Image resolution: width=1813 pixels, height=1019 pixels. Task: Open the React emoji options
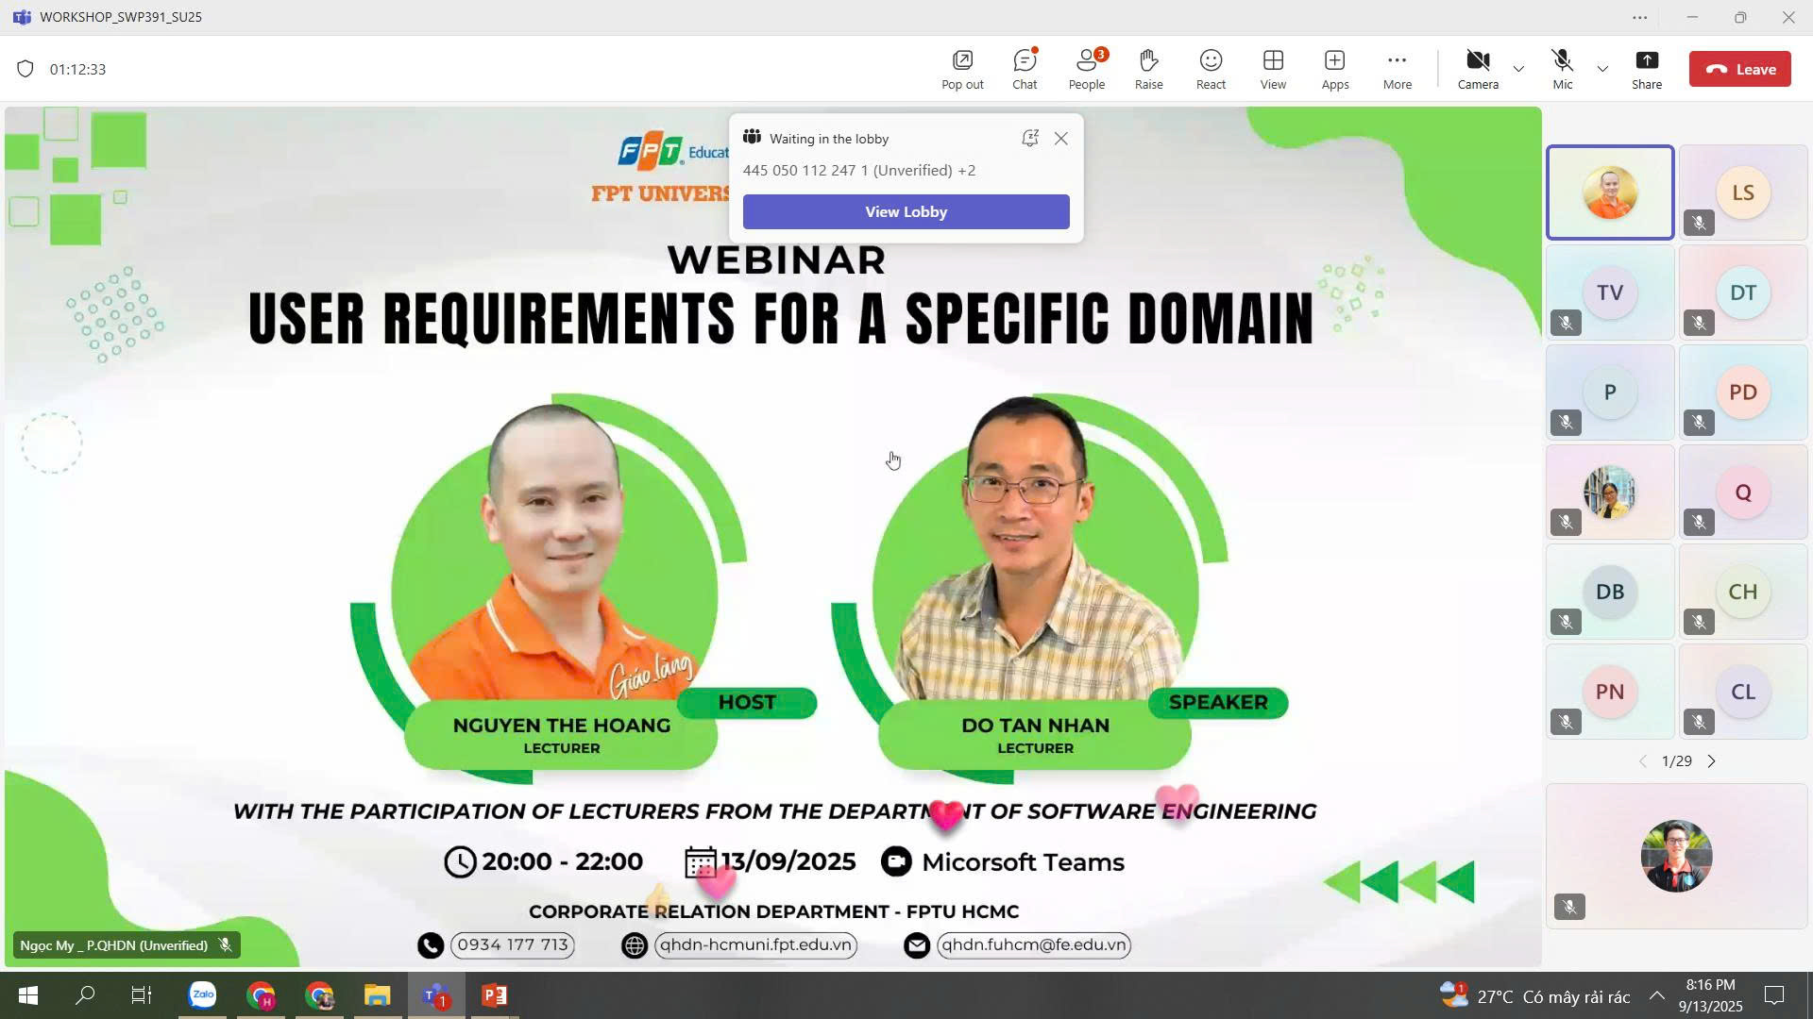point(1211,69)
